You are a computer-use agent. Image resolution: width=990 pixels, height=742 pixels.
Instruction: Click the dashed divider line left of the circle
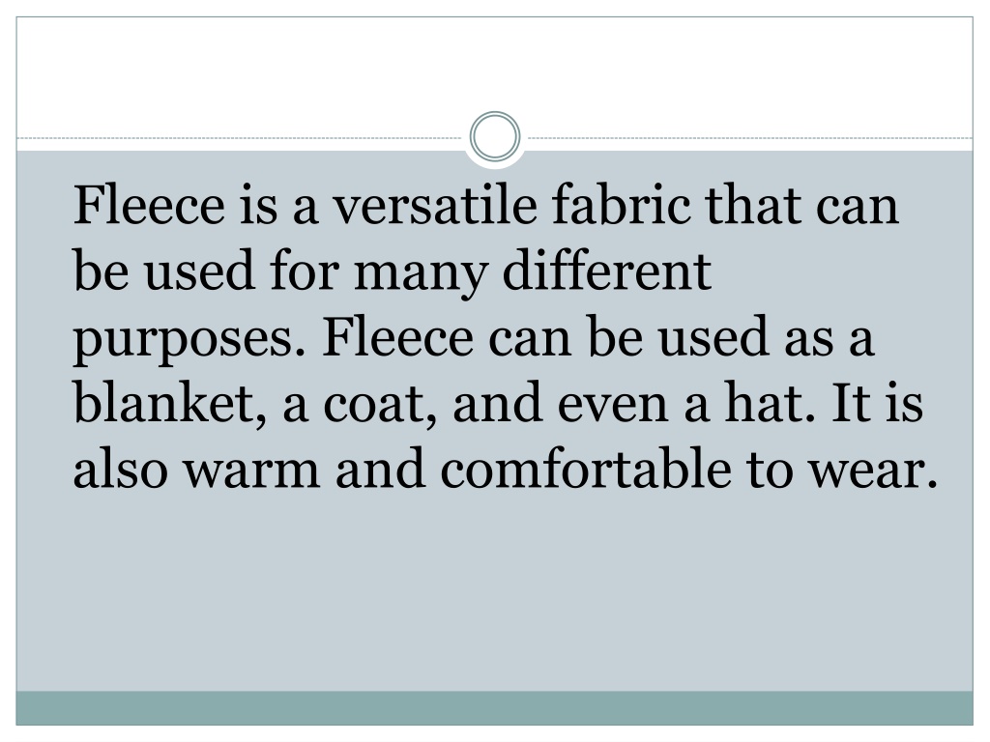pyautogui.click(x=241, y=137)
